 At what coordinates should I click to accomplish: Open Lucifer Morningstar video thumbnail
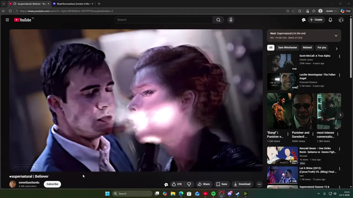282,81
